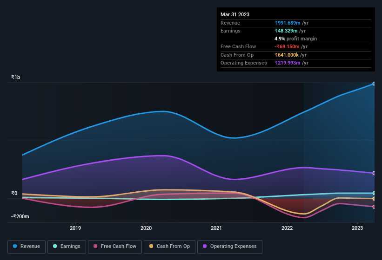
Task: Click the -₹200m y-axis label
Action: pos(20,216)
